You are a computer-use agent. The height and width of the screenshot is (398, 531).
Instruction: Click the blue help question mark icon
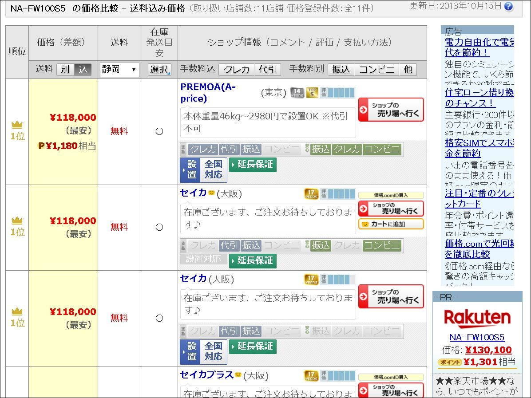click(x=509, y=7)
